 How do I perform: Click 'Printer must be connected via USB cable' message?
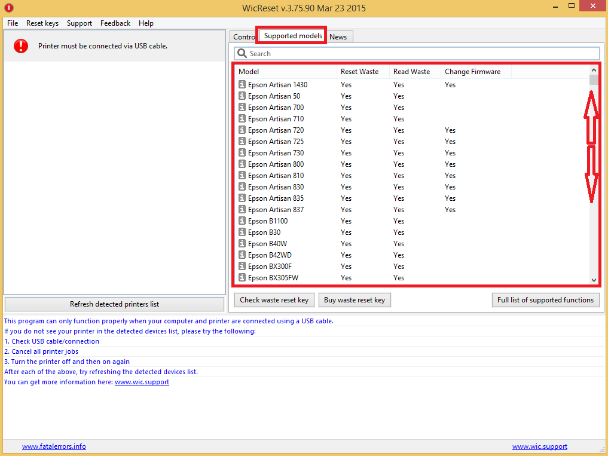coord(103,46)
